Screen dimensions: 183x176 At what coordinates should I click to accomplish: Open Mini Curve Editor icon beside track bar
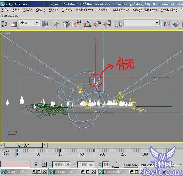click(x=6, y=152)
